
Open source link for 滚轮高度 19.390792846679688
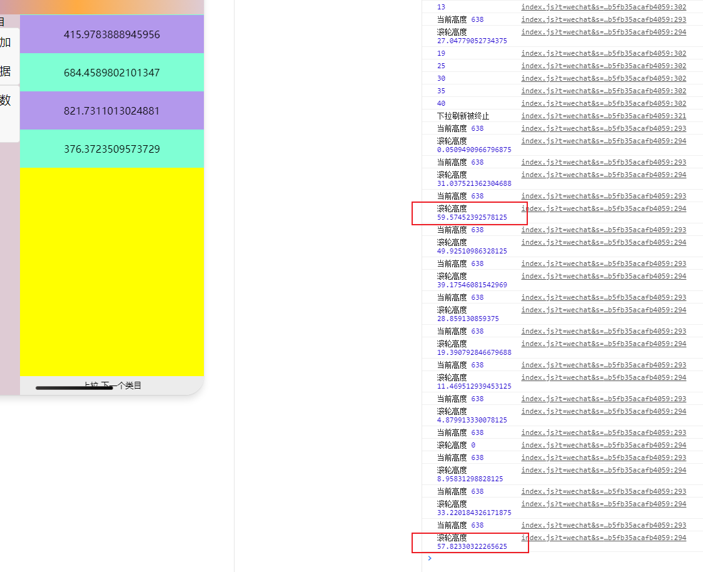(604, 344)
